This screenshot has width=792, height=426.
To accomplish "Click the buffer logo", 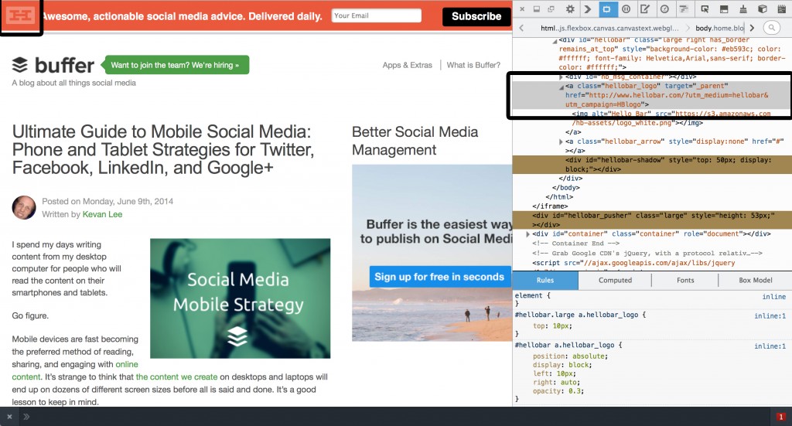I will point(53,65).
